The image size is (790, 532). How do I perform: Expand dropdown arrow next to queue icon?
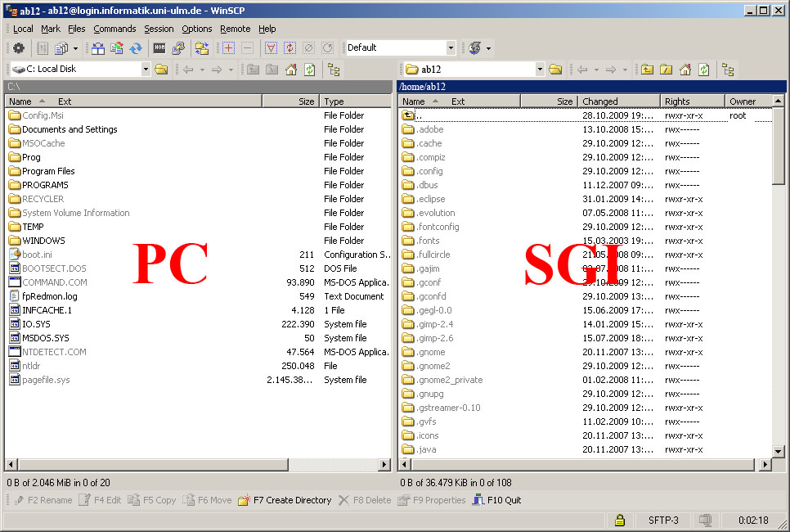75,48
